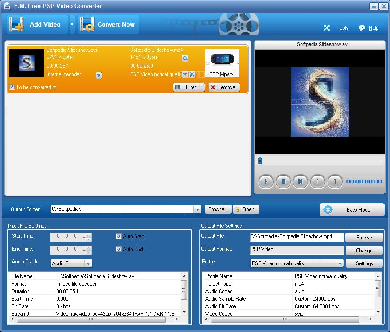390x332 pixels.
Task: Click the profile settings wrench icon in list item
Action: coord(192,74)
